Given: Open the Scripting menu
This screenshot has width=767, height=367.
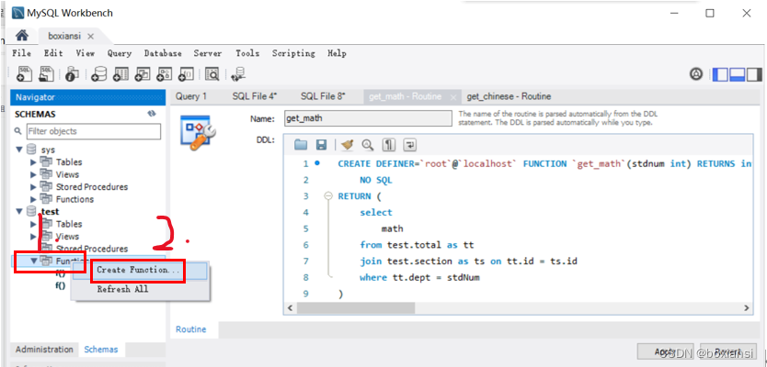Looking at the screenshot, I should click(293, 53).
